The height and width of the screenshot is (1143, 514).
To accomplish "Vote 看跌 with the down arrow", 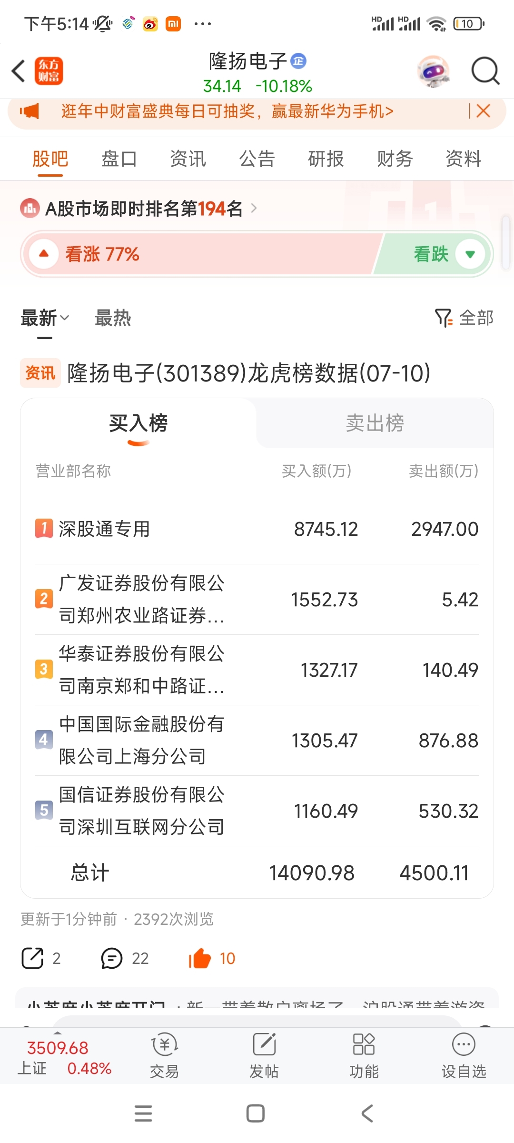I will click(470, 254).
